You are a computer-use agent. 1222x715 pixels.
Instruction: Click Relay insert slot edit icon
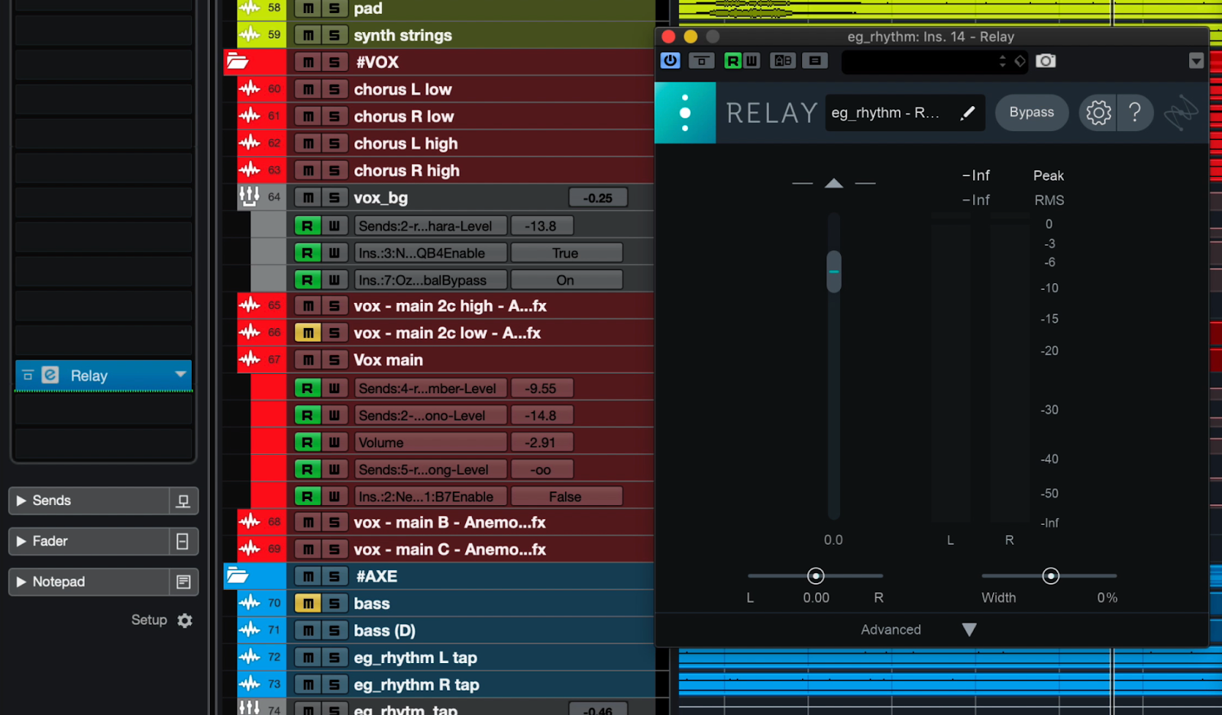(50, 375)
